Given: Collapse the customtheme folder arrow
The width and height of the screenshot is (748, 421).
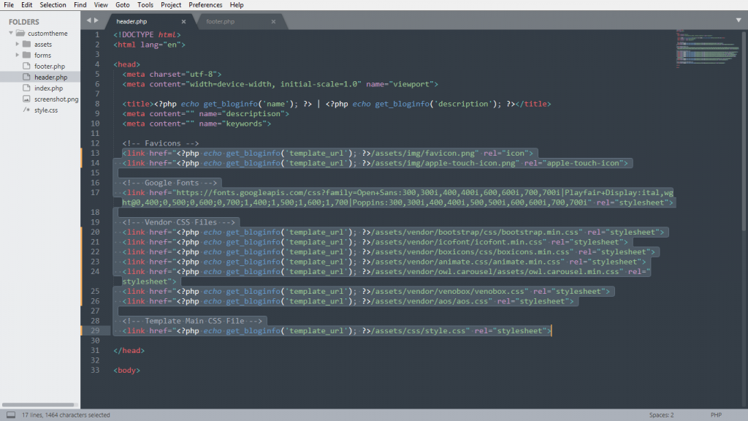Looking at the screenshot, I should tap(11, 33).
